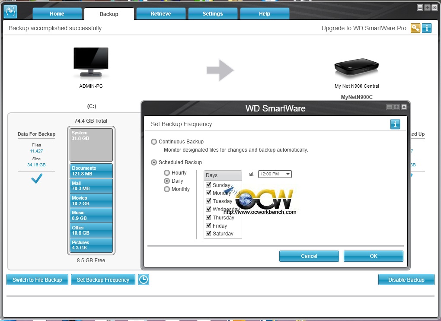The width and height of the screenshot is (441, 321).
Task: Click the (C:) drive label
Action: click(91, 106)
